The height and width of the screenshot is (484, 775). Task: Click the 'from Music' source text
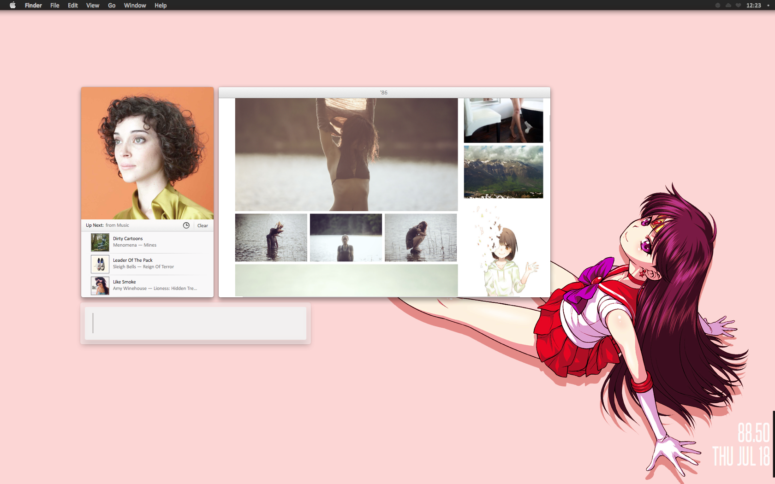click(117, 225)
